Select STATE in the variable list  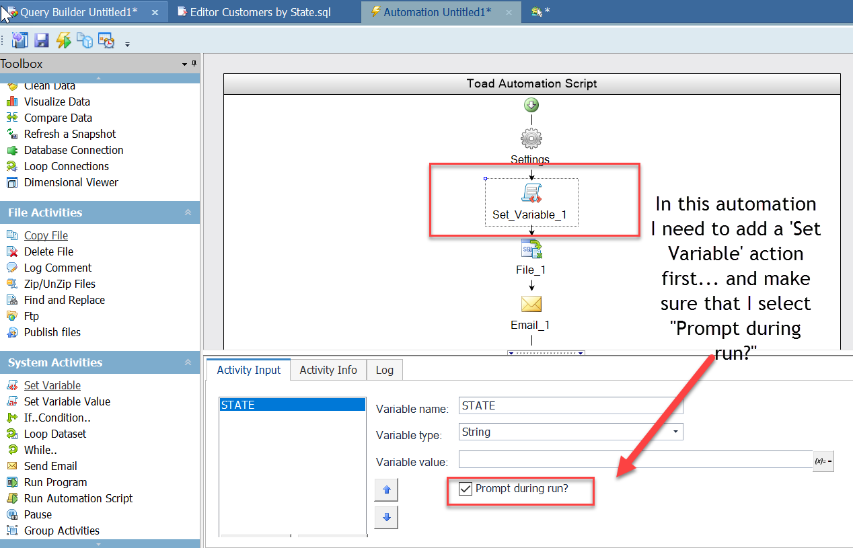(293, 405)
